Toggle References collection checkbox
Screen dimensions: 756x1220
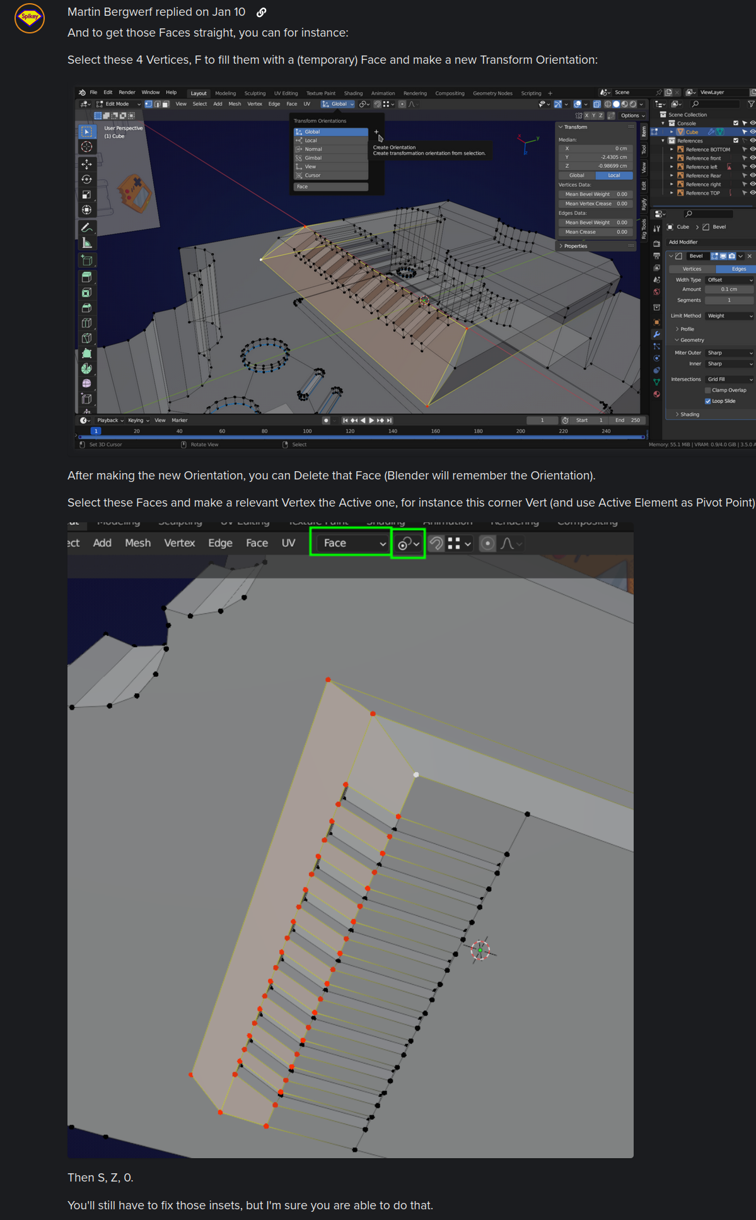(735, 141)
